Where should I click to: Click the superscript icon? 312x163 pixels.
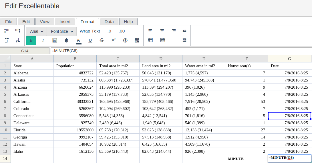tap(114, 40)
